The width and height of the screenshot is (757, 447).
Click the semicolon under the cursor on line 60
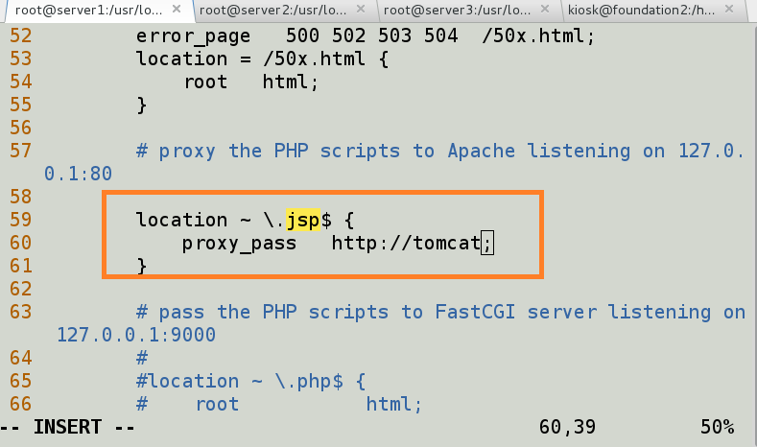[x=487, y=244]
